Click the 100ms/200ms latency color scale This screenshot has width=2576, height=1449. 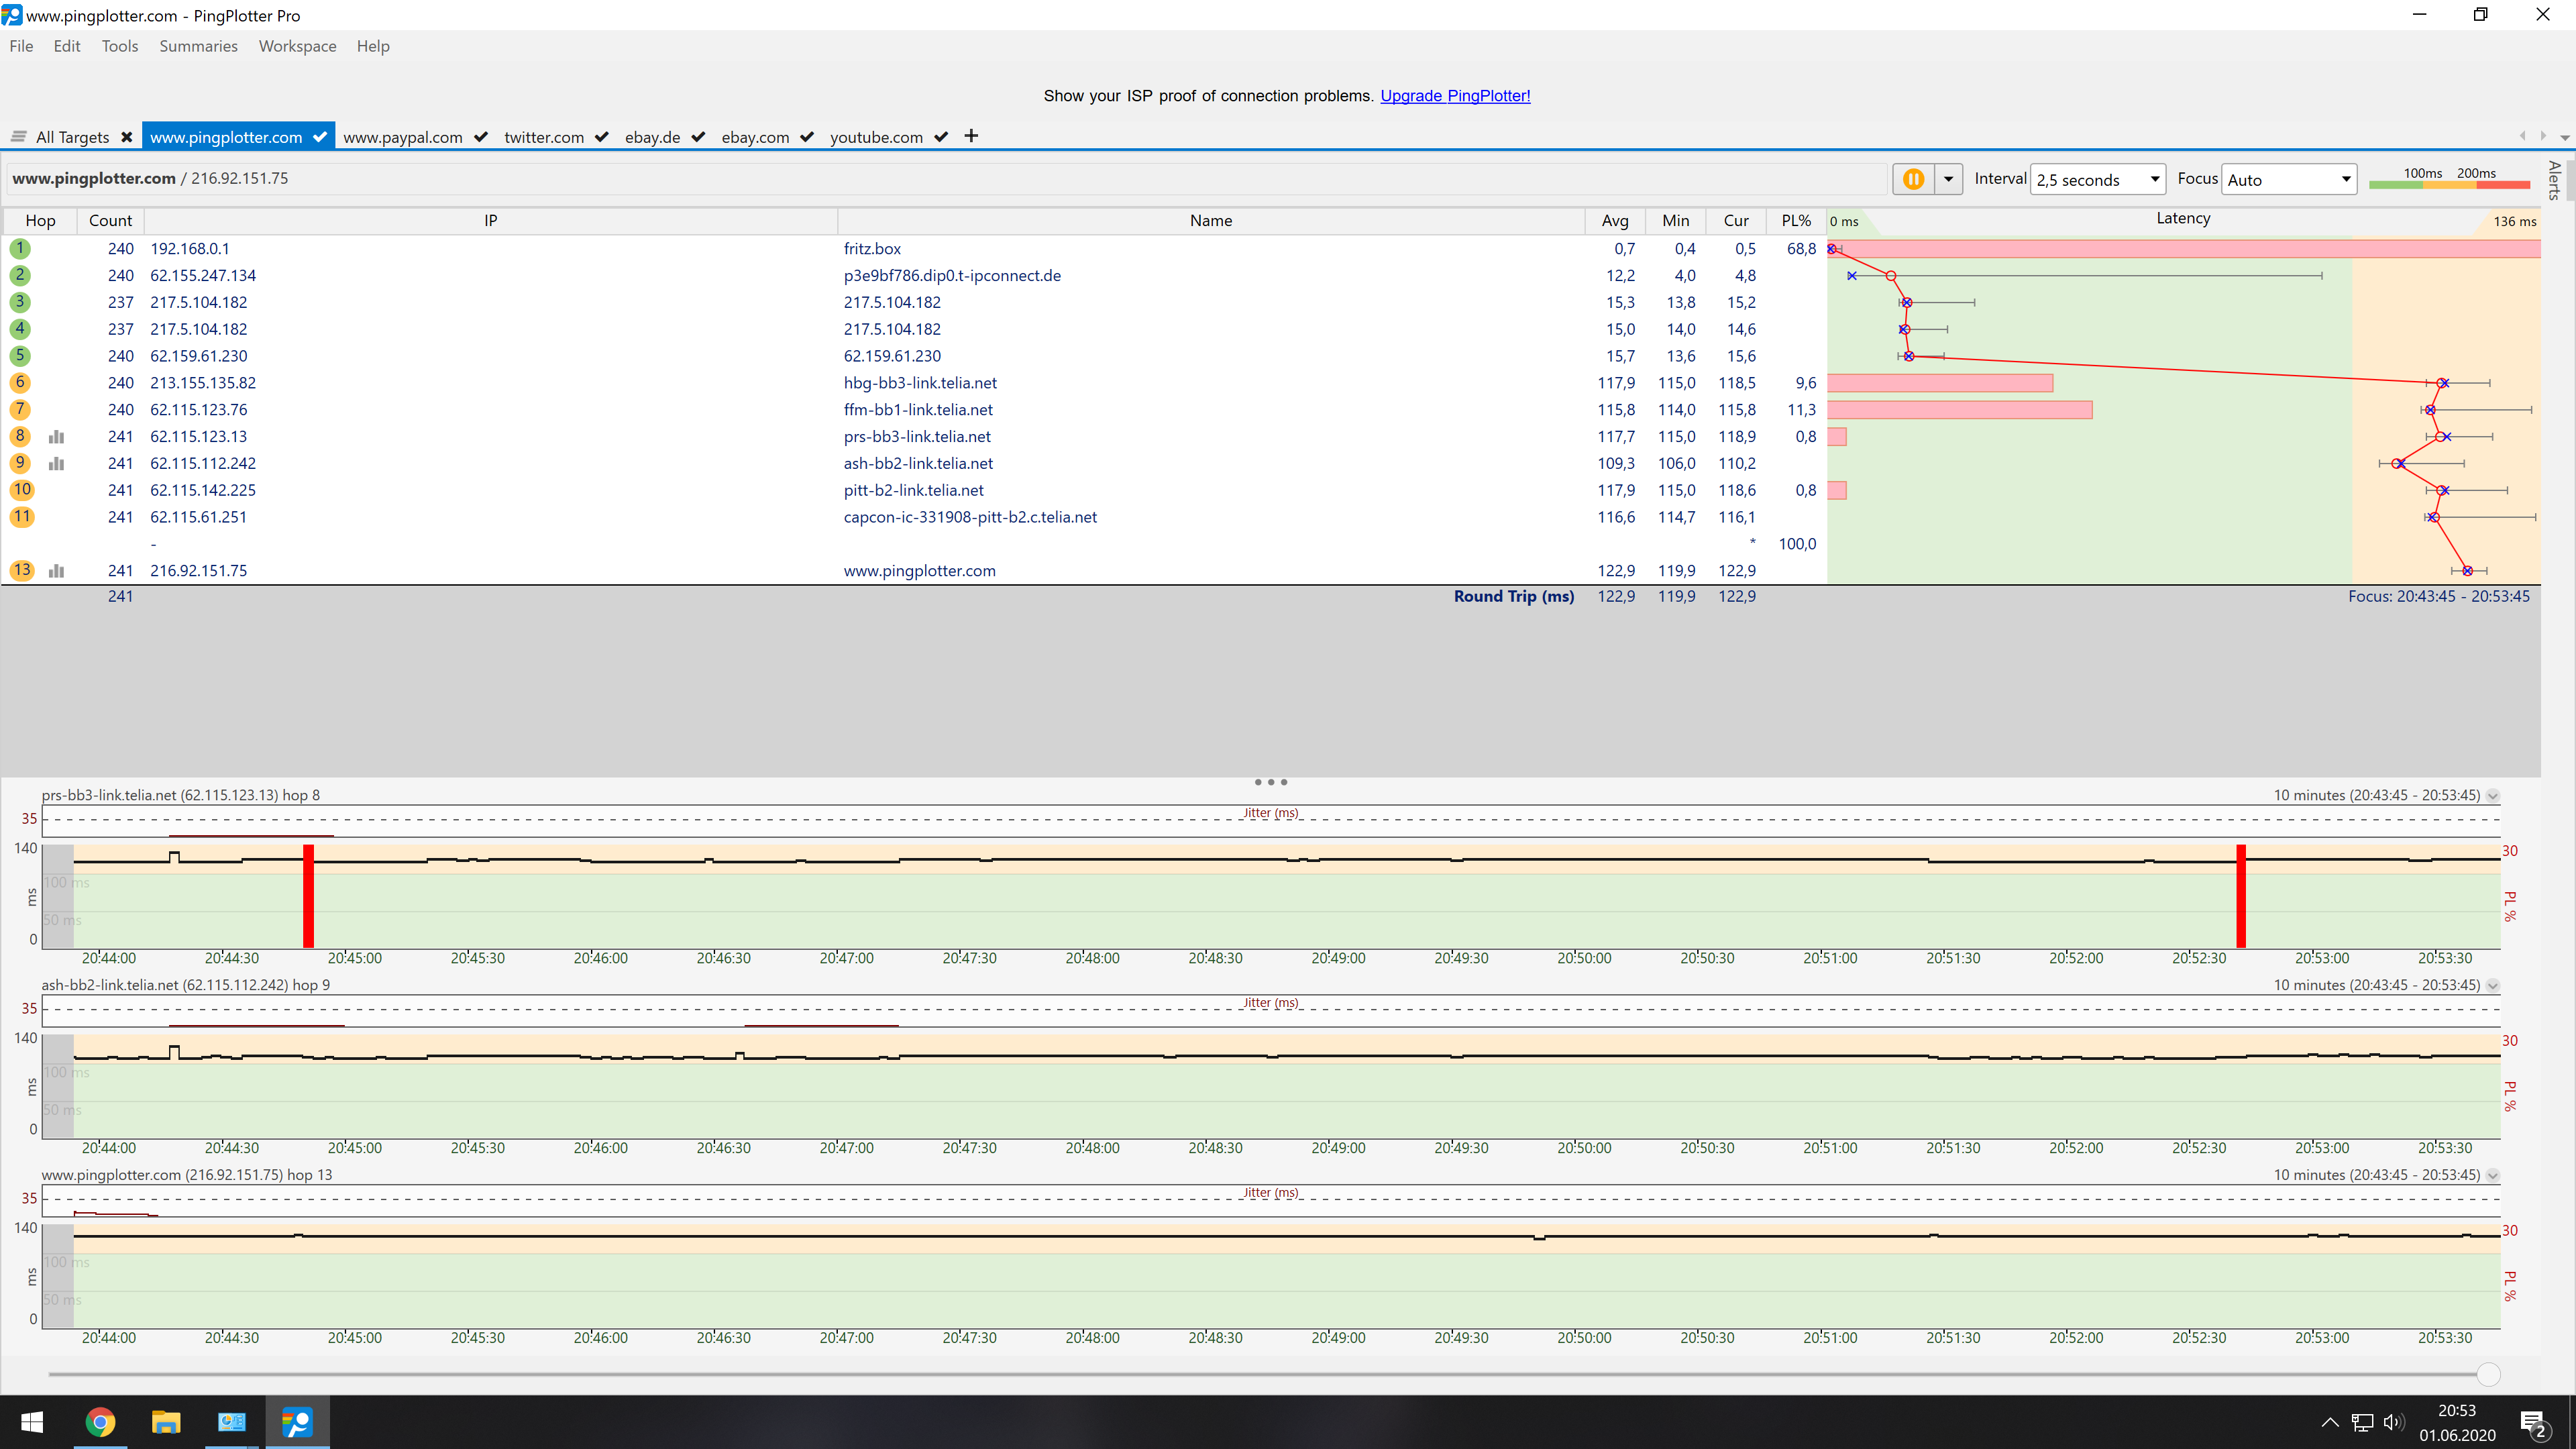coord(2449,178)
